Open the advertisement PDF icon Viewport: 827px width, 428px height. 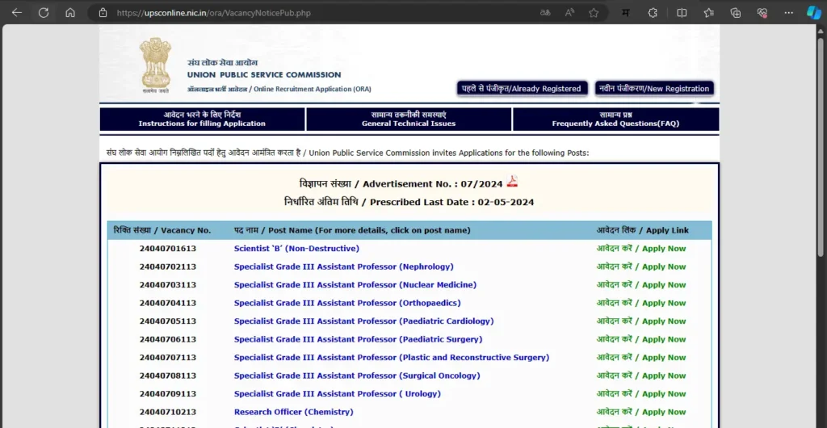pos(512,182)
